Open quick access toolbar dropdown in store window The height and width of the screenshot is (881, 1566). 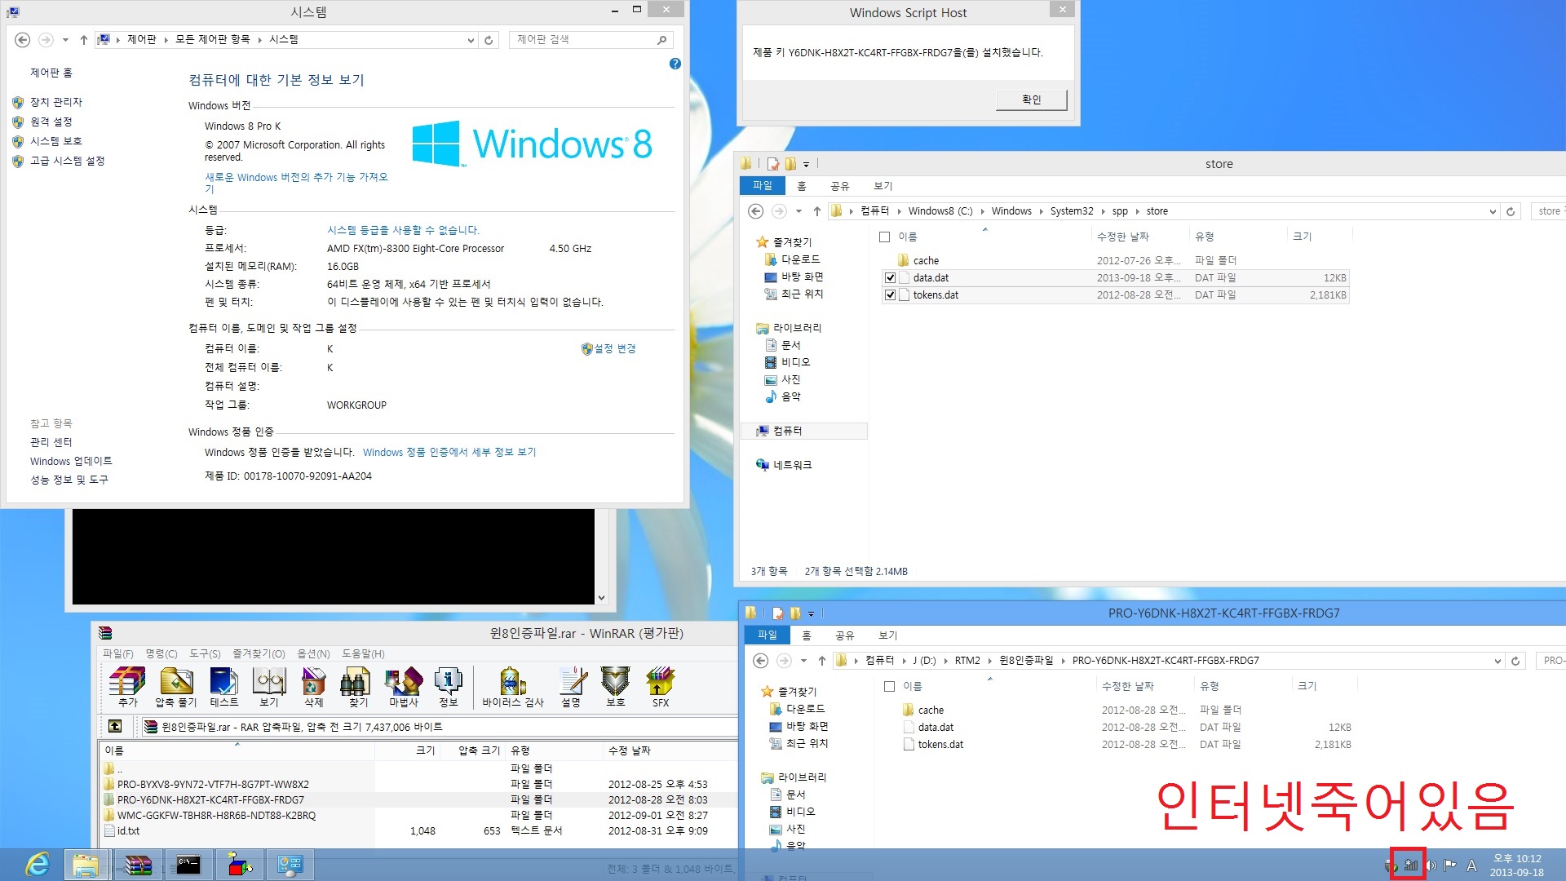click(806, 165)
